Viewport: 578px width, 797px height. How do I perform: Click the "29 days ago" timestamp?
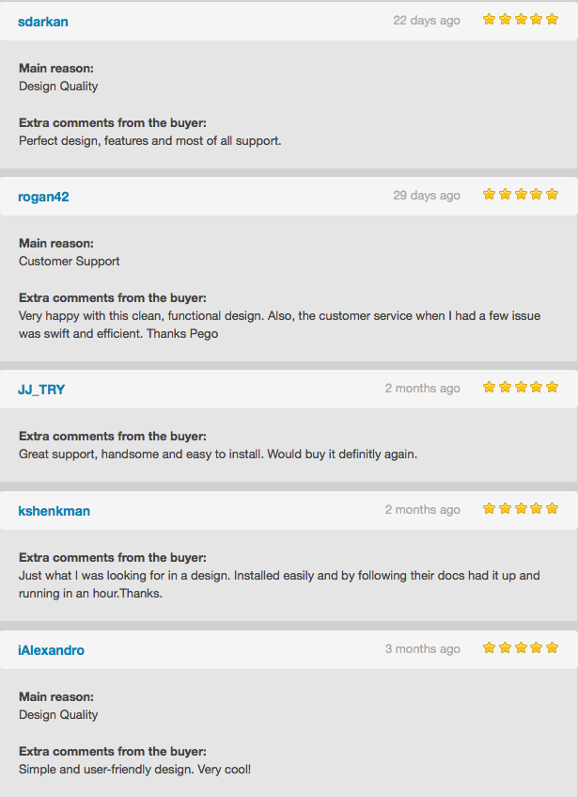point(427,196)
